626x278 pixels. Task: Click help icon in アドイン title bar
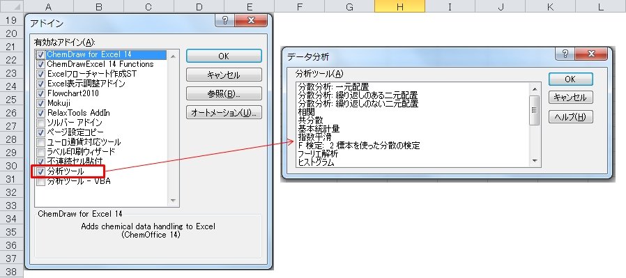224,21
